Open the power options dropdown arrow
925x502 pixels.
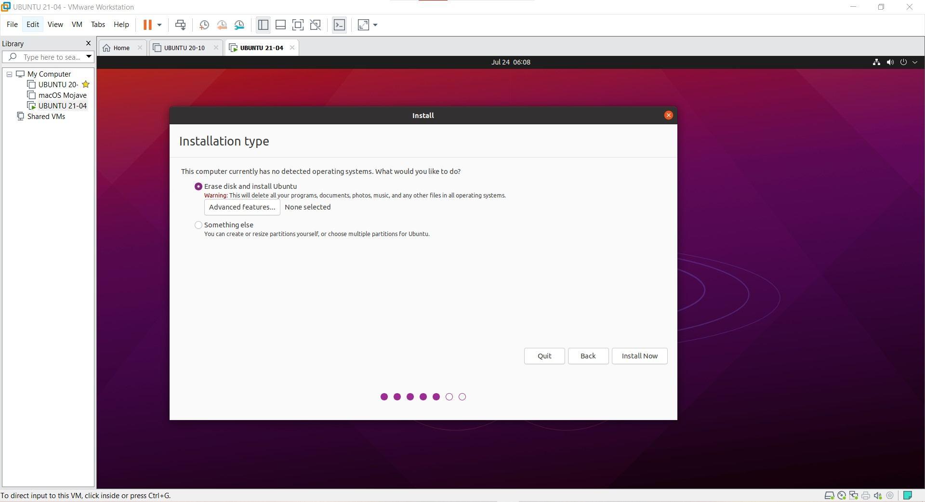[x=159, y=25]
